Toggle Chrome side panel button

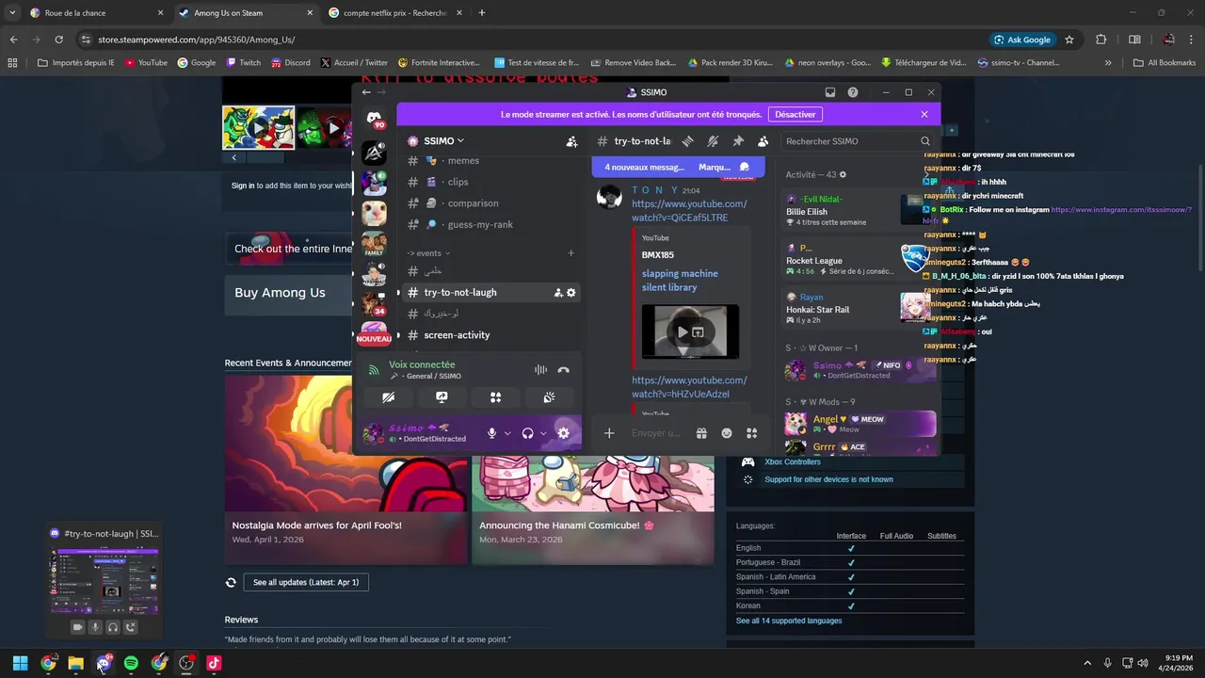(1134, 40)
